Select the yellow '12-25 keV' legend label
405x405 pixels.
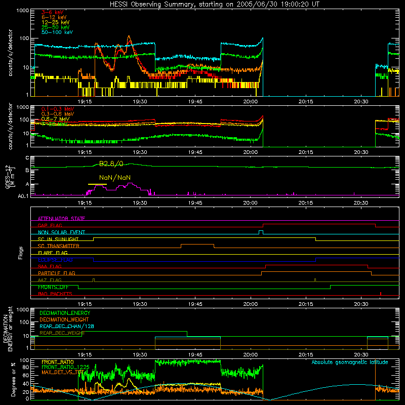[56, 22]
